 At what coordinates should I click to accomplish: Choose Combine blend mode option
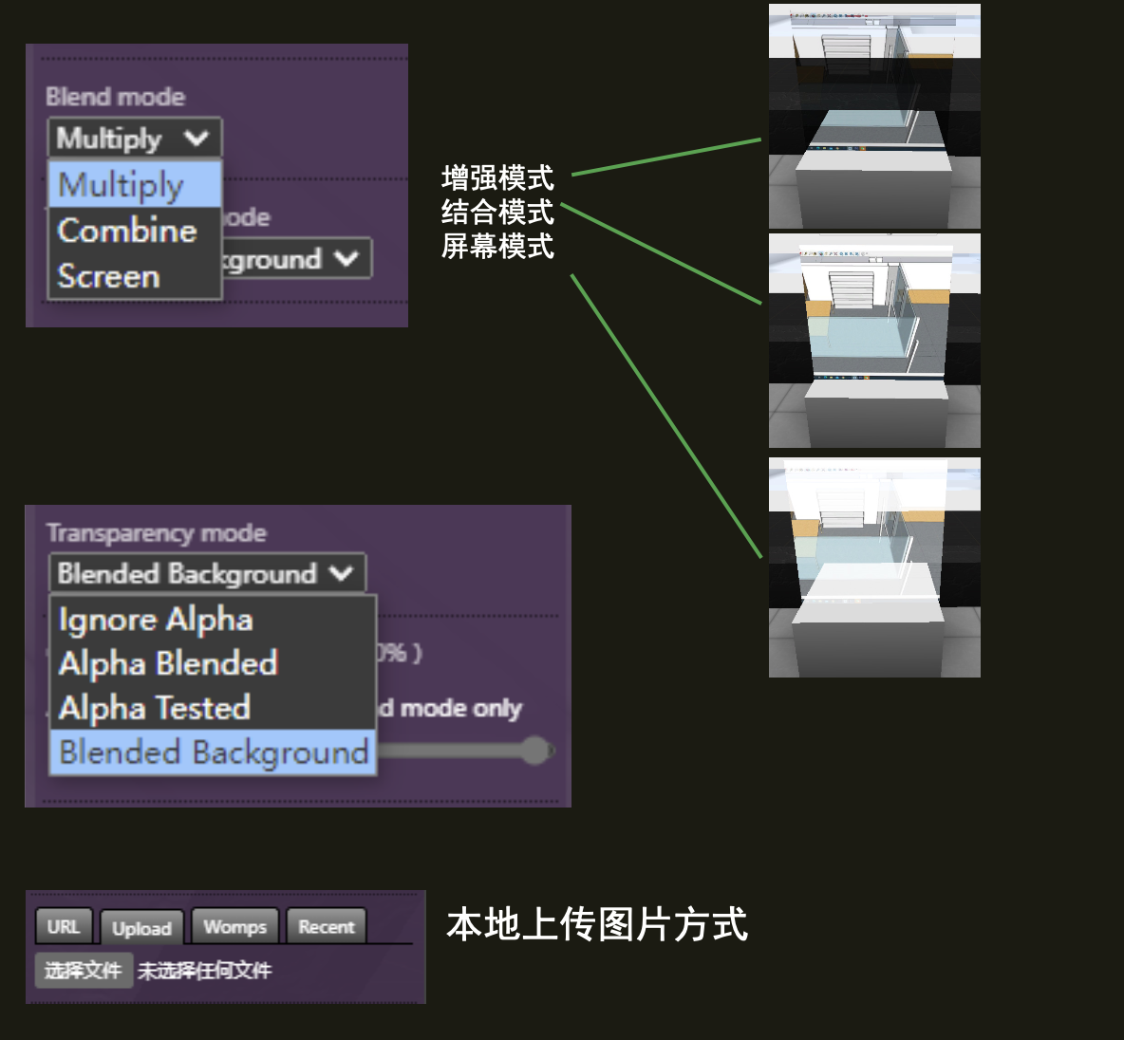pos(135,230)
